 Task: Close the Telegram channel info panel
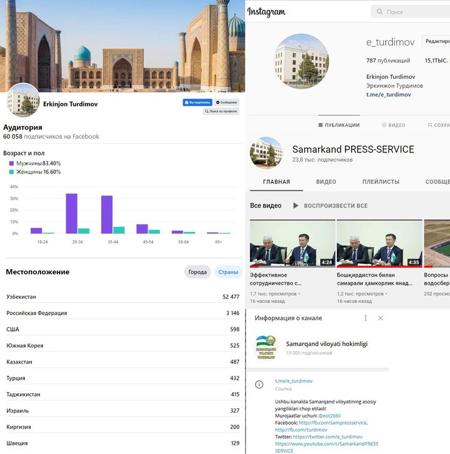pos(381,318)
